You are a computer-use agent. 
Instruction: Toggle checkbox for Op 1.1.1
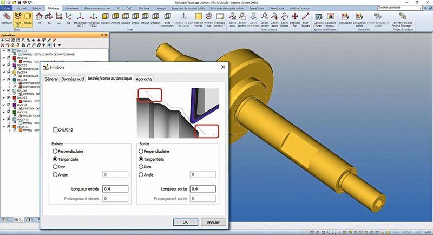tap(9, 51)
